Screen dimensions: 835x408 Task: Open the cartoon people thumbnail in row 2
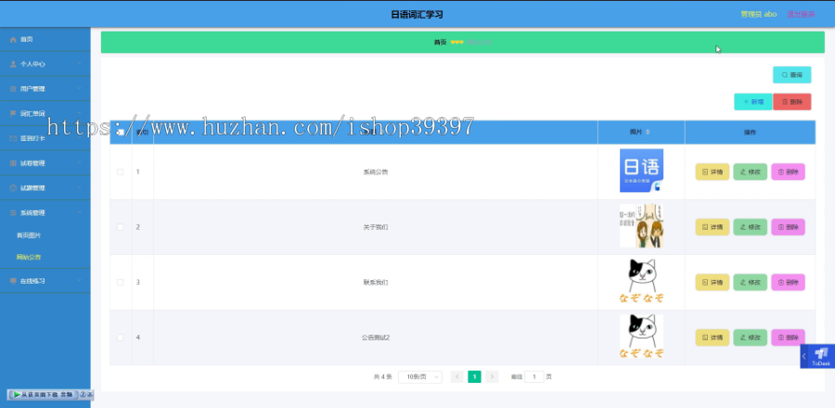[x=641, y=226]
